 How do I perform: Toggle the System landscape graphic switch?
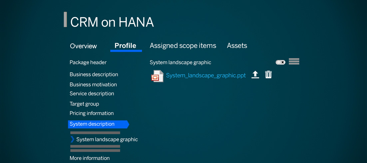click(280, 62)
